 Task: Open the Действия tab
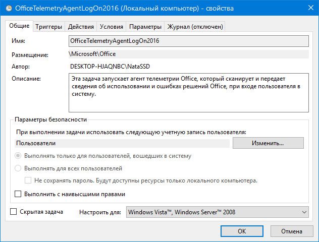point(81,27)
